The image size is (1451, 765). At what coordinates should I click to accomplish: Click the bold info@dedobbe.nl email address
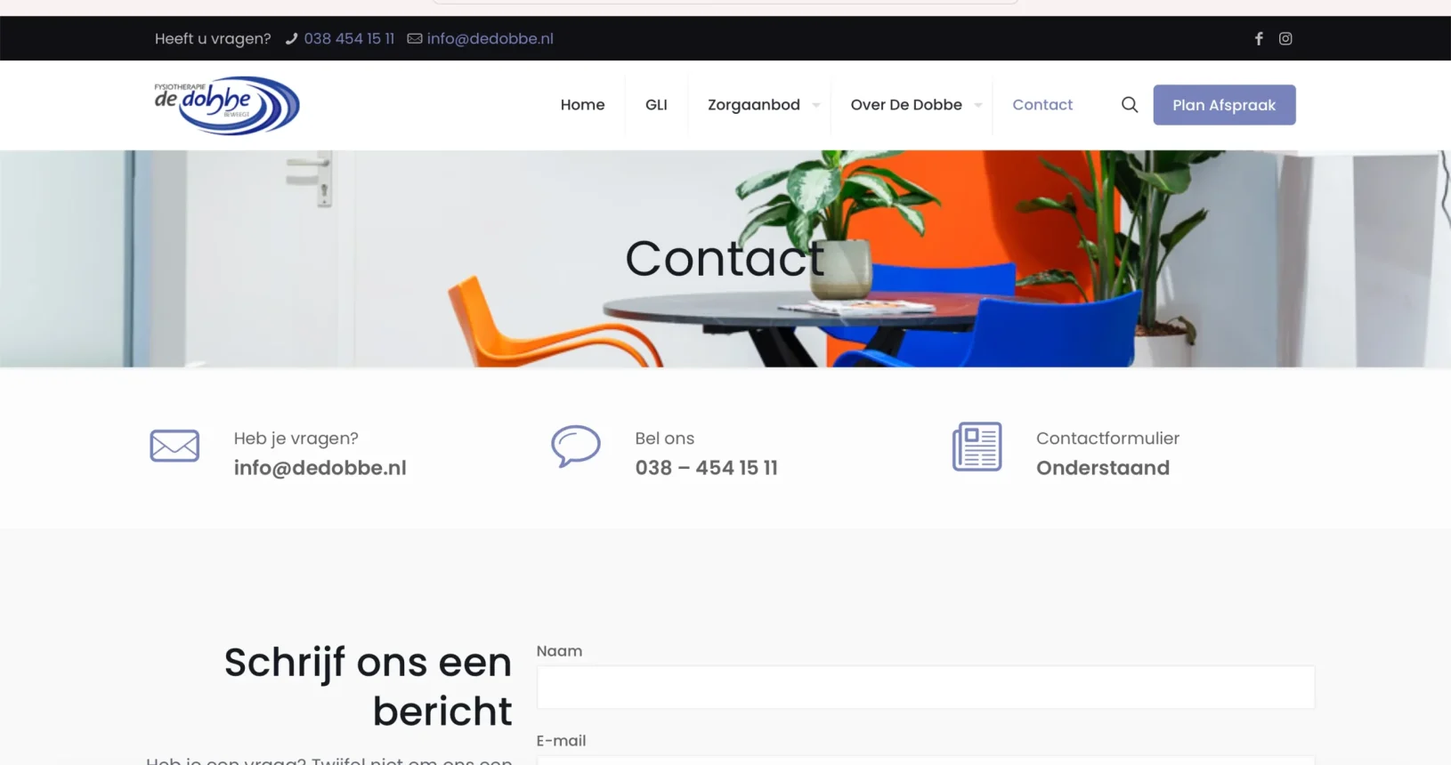320,468
